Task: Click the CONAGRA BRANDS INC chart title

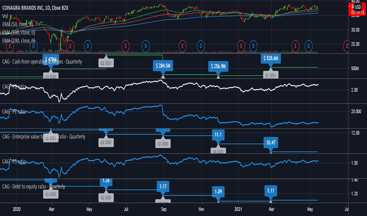Action: pos(35,8)
